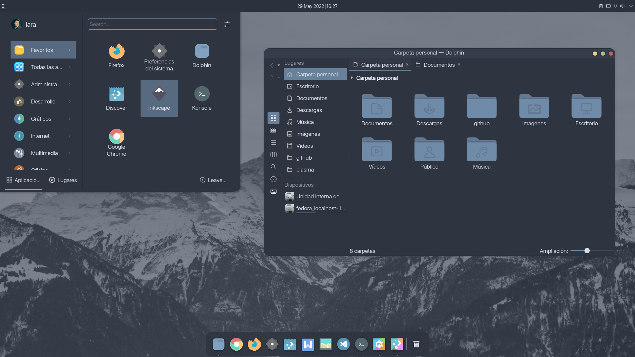Launch Visual Studio Code from the dock
This screenshot has width=635, height=357.
point(344,344)
